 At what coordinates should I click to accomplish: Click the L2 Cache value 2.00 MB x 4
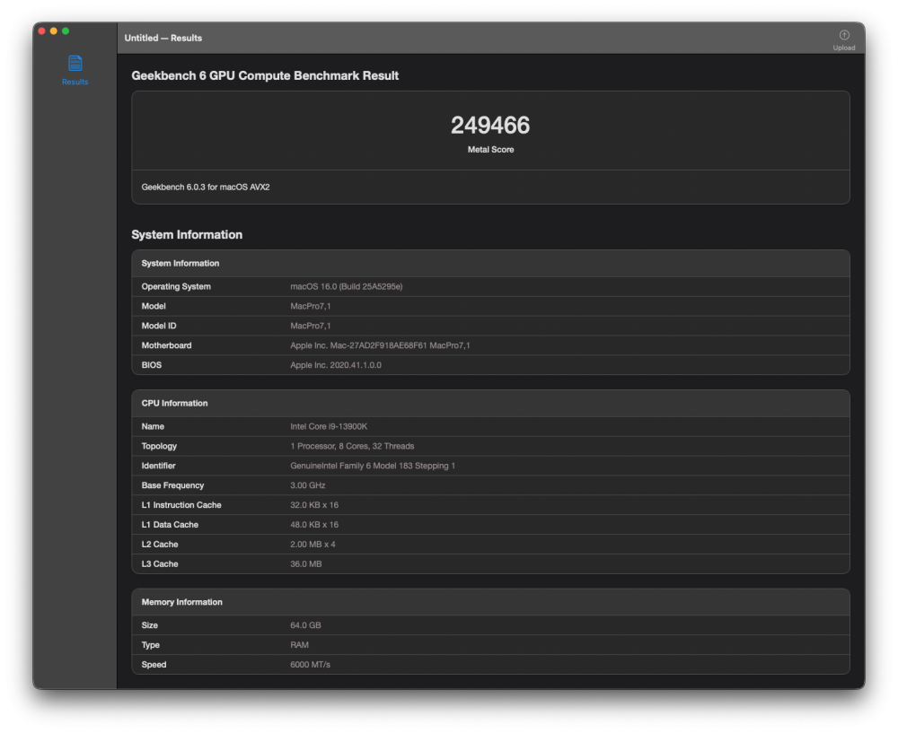(x=313, y=545)
